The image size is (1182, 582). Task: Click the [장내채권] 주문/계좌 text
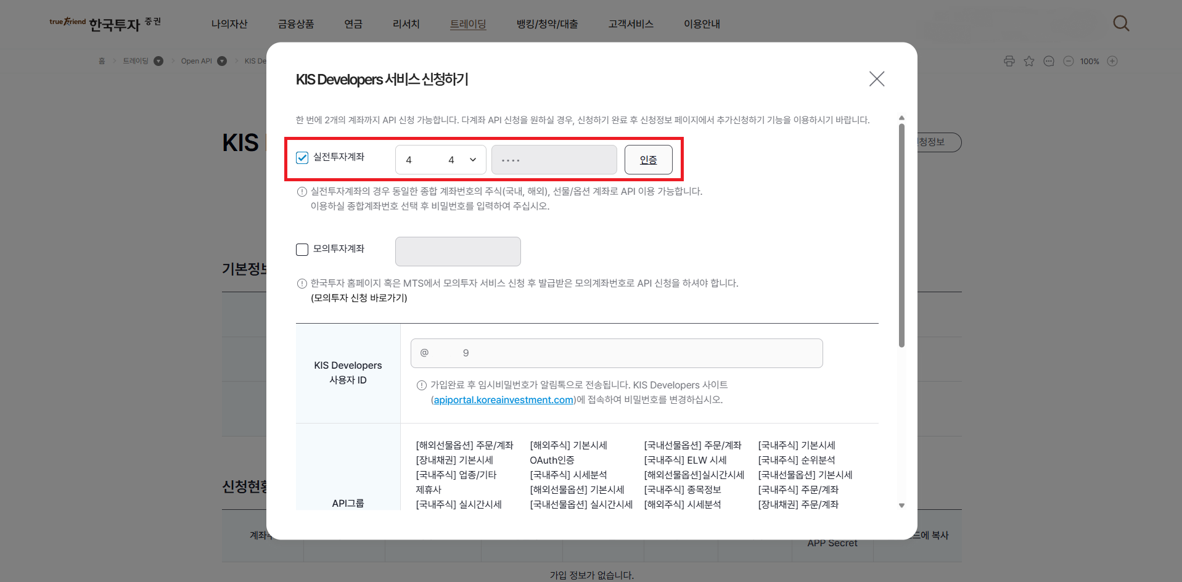798,504
